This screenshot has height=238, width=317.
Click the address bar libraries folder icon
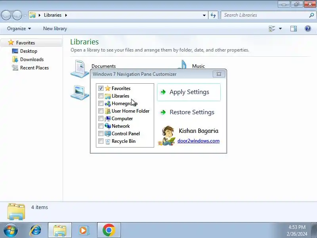[32, 15]
